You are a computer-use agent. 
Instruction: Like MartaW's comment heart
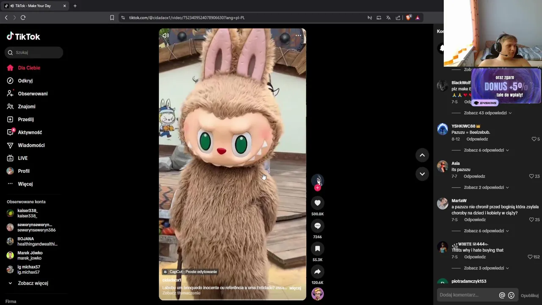pyautogui.click(x=531, y=220)
